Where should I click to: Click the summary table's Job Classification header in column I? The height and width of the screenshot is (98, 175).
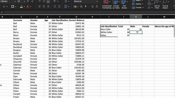[x=109, y=26]
